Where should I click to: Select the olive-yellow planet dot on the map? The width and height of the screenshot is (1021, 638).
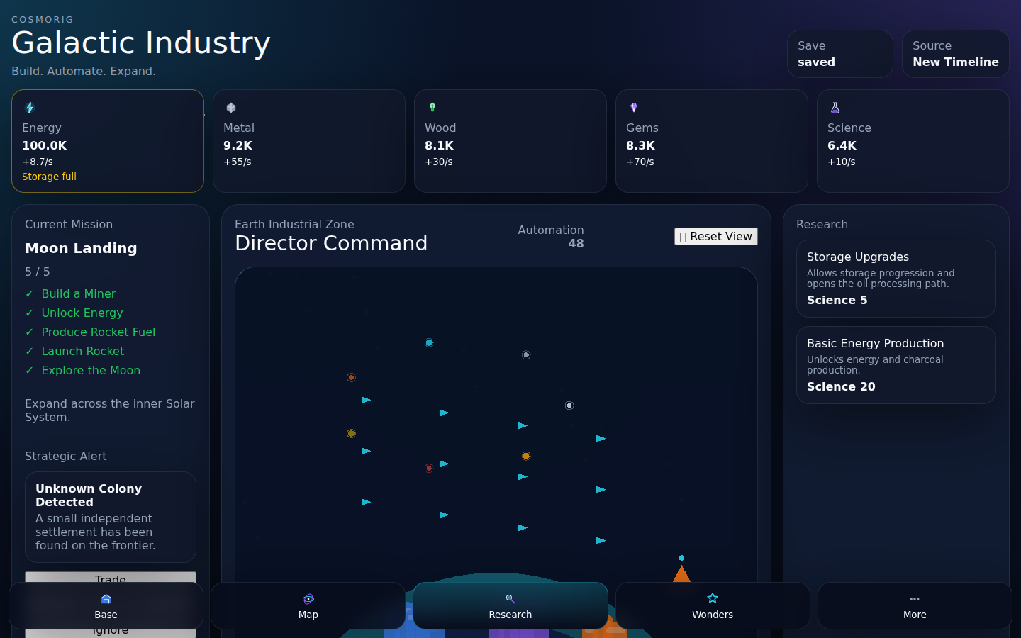tap(351, 433)
